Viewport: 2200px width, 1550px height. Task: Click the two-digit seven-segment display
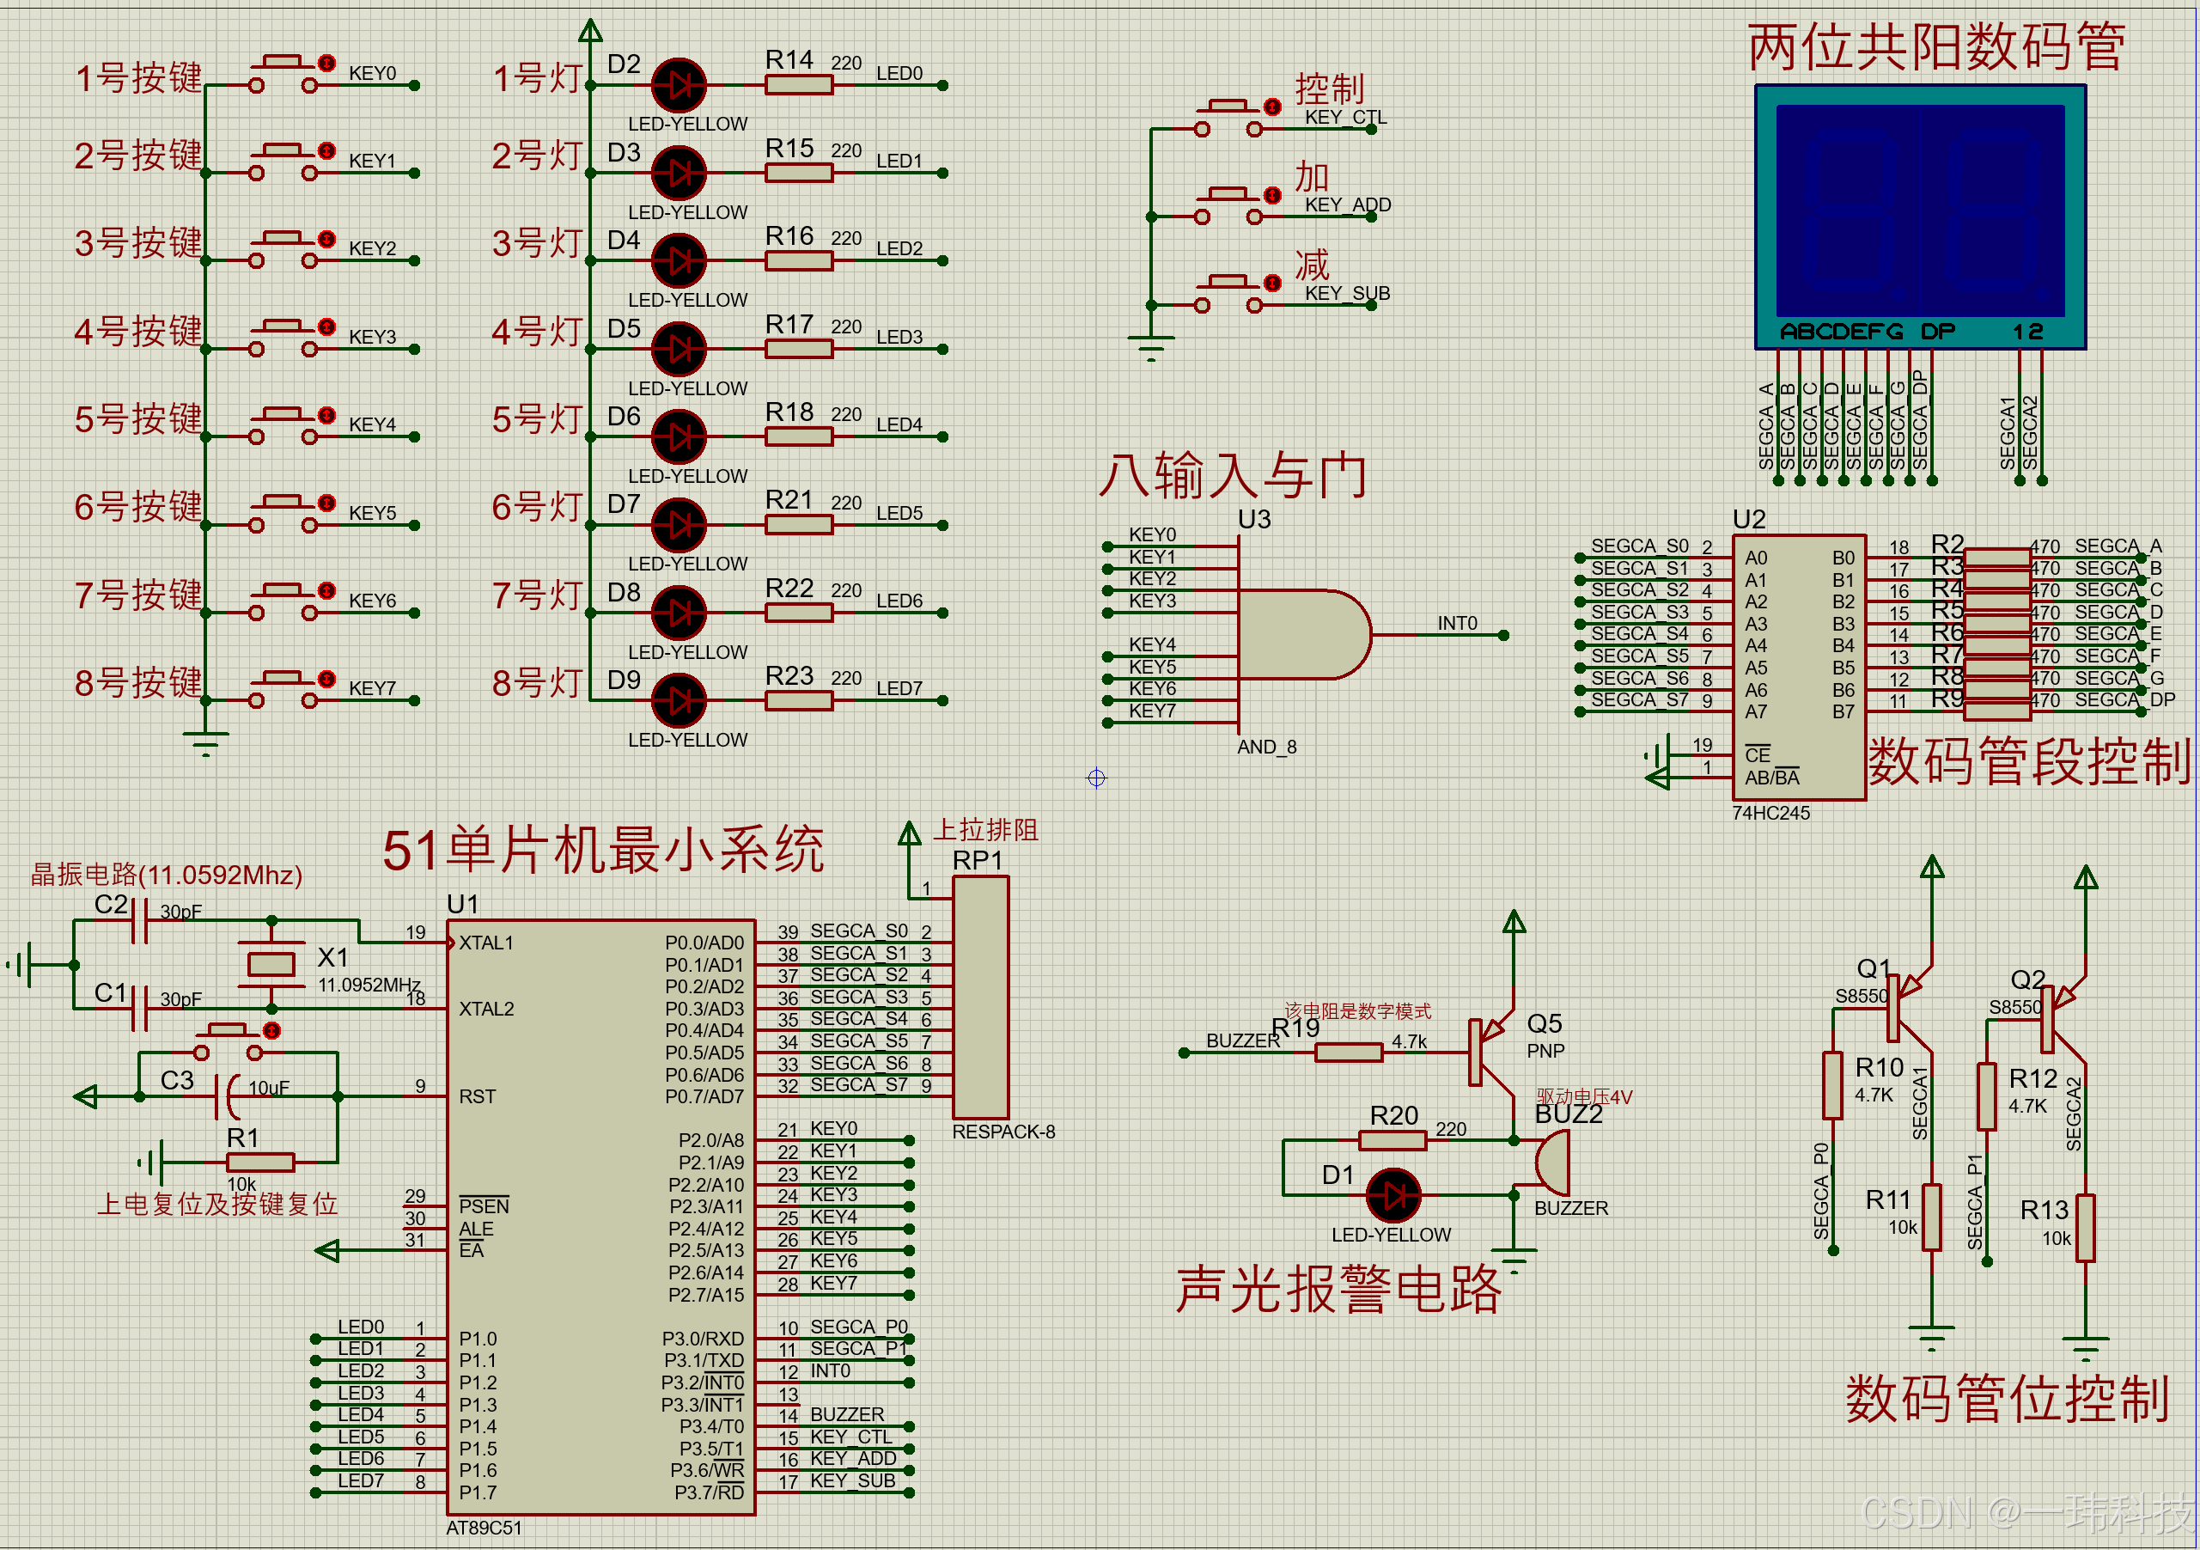(1919, 216)
